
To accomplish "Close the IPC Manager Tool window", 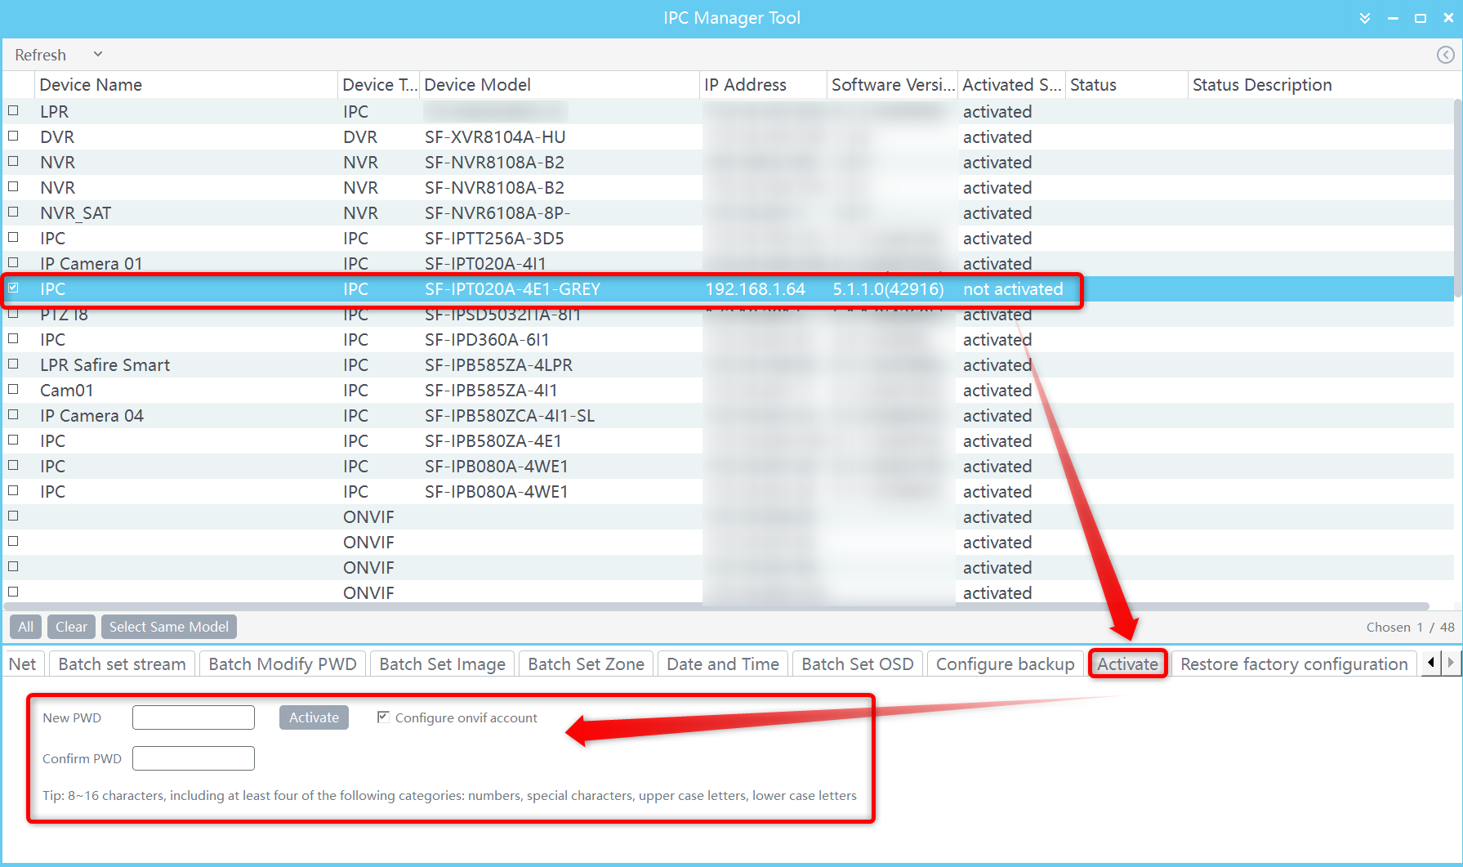I will tap(1448, 18).
